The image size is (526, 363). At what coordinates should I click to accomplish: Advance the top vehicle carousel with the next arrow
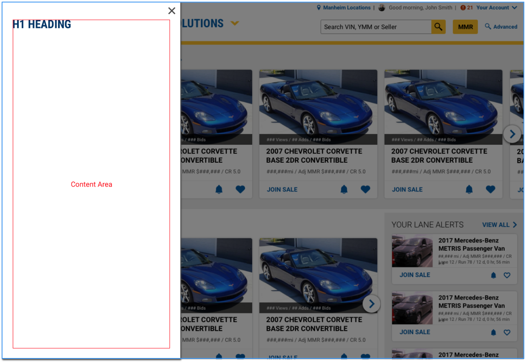pyautogui.click(x=512, y=134)
